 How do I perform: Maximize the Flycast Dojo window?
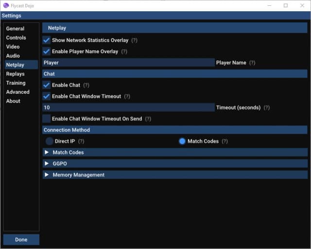click(x=286, y=5)
